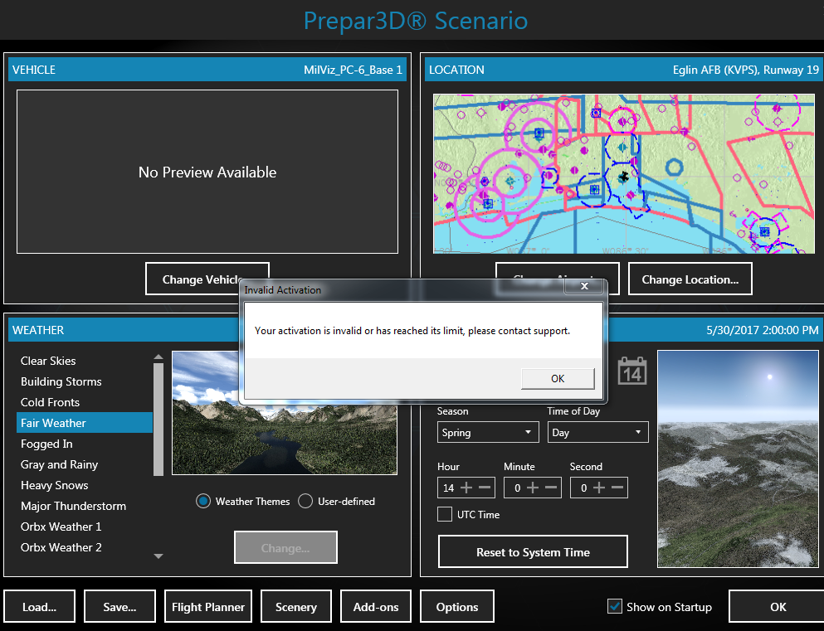This screenshot has height=631, width=824.
Task: Select the Fair Weather theme
Action: pos(85,423)
